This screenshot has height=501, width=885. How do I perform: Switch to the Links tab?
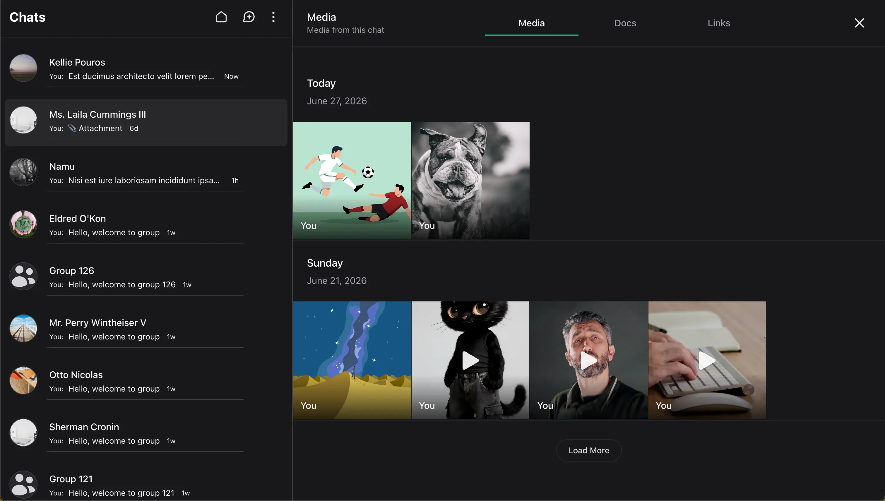(x=719, y=23)
